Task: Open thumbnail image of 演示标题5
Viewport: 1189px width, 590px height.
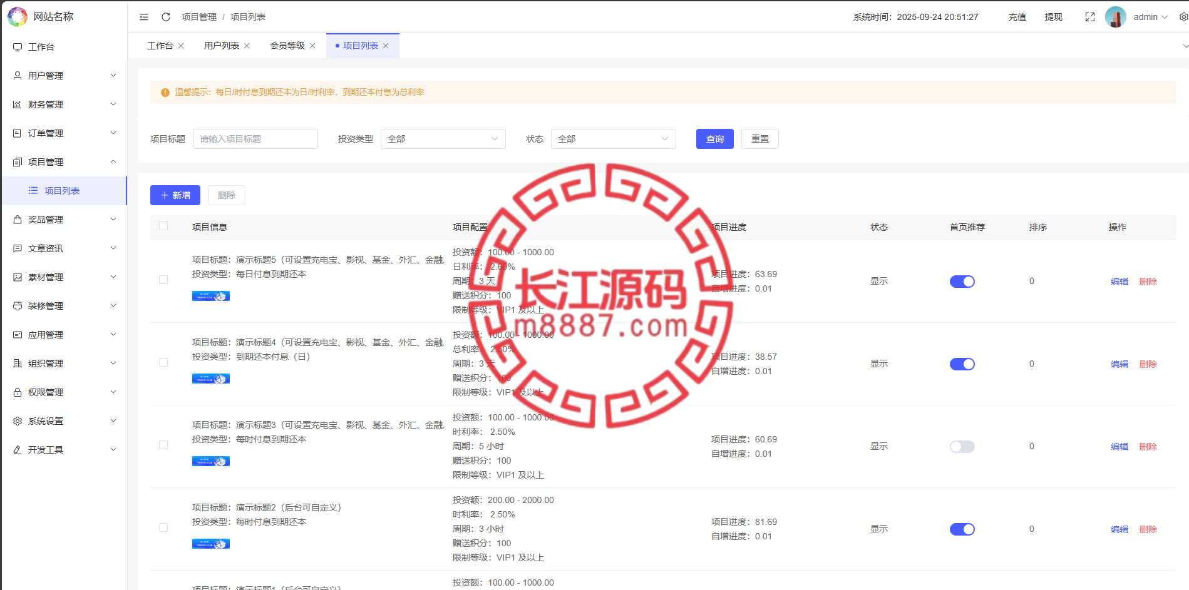Action: click(x=211, y=296)
